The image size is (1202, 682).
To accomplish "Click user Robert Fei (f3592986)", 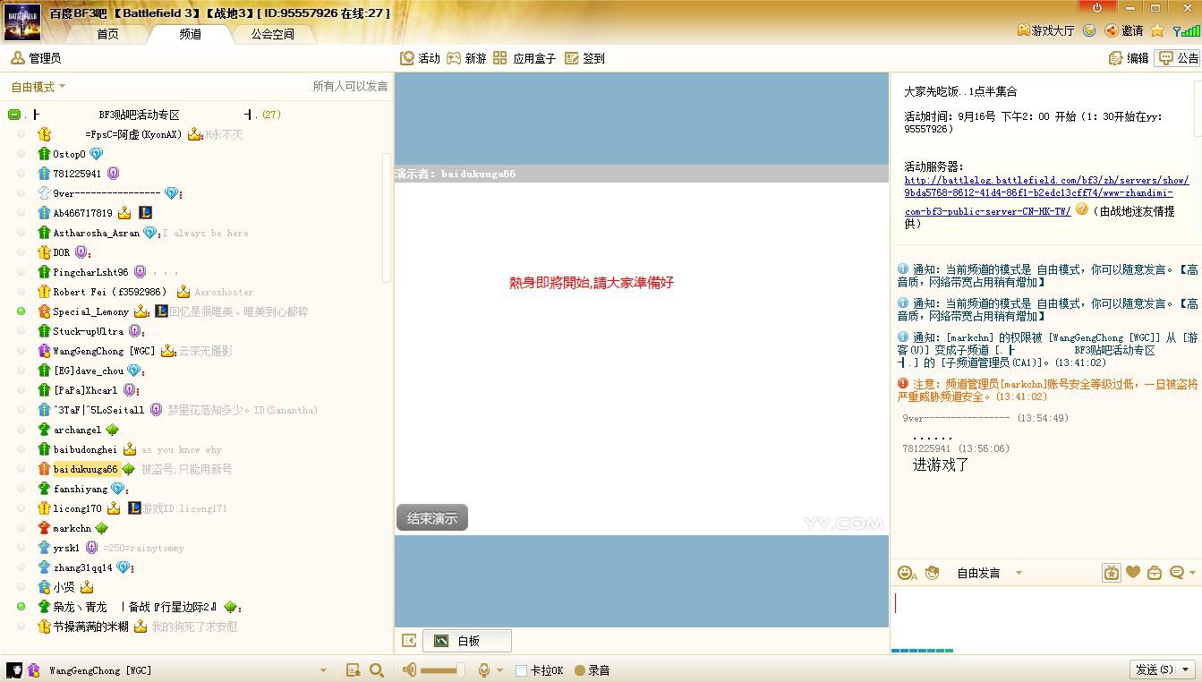I will coord(110,292).
